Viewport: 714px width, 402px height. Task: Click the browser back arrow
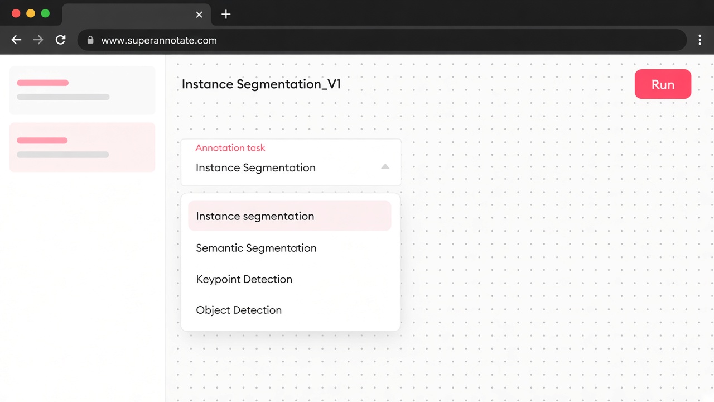(x=16, y=40)
